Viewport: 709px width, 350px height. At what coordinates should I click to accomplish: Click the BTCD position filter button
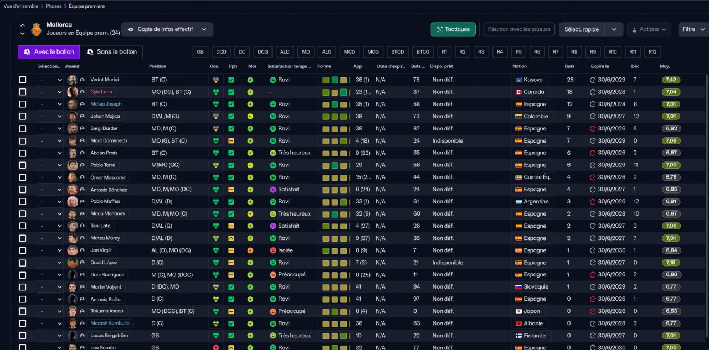pyautogui.click(x=397, y=52)
